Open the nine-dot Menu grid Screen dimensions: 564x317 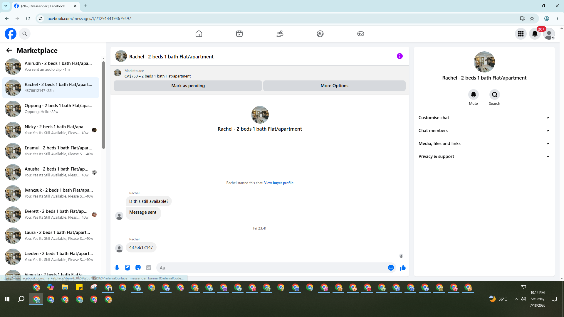[521, 34]
